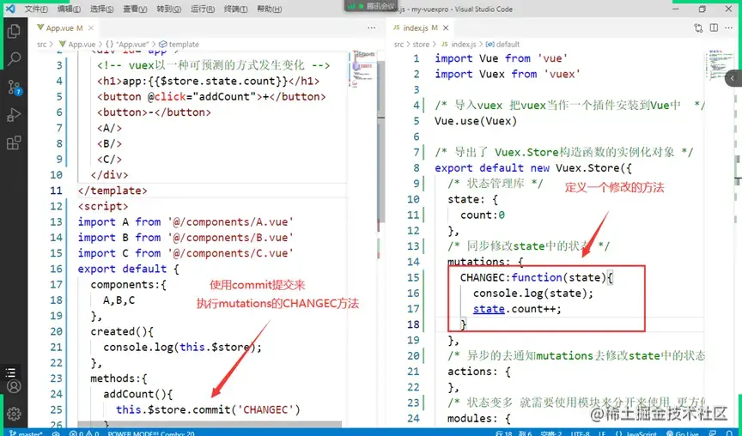
Task: Expand default symbol breadcrumb
Action: [x=503, y=45]
